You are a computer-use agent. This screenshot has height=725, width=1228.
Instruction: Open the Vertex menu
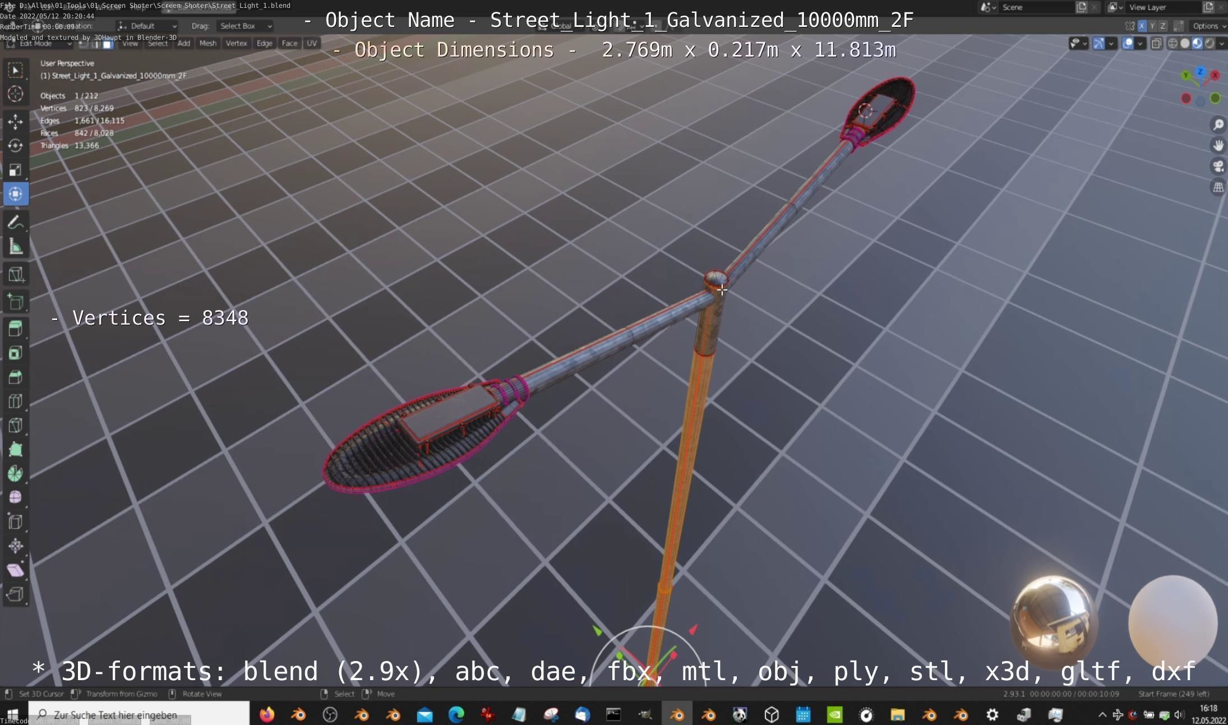tap(236, 43)
